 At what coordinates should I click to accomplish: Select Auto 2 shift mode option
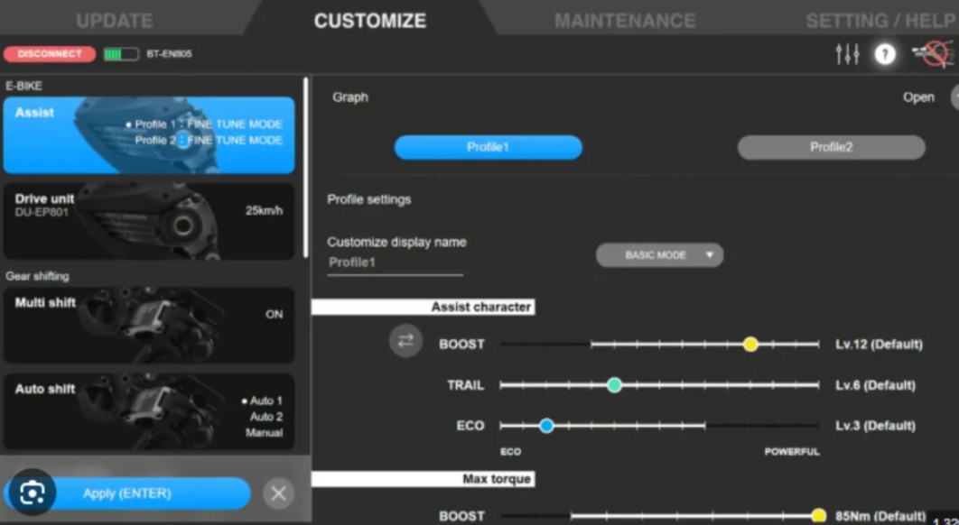(265, 417)
